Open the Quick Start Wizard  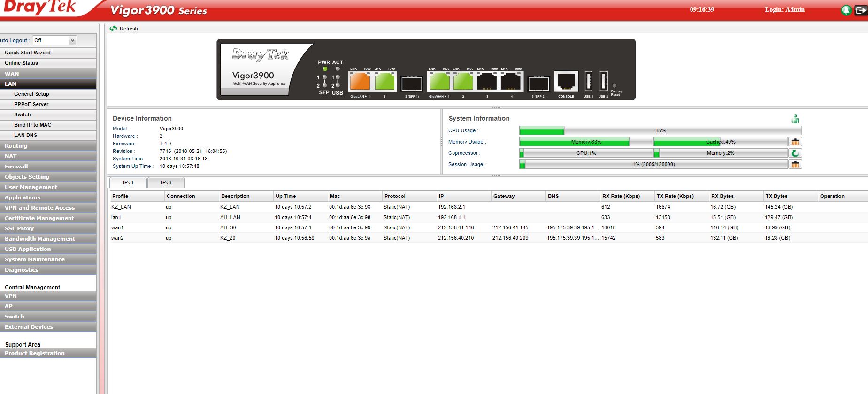(x=28, y=53)
